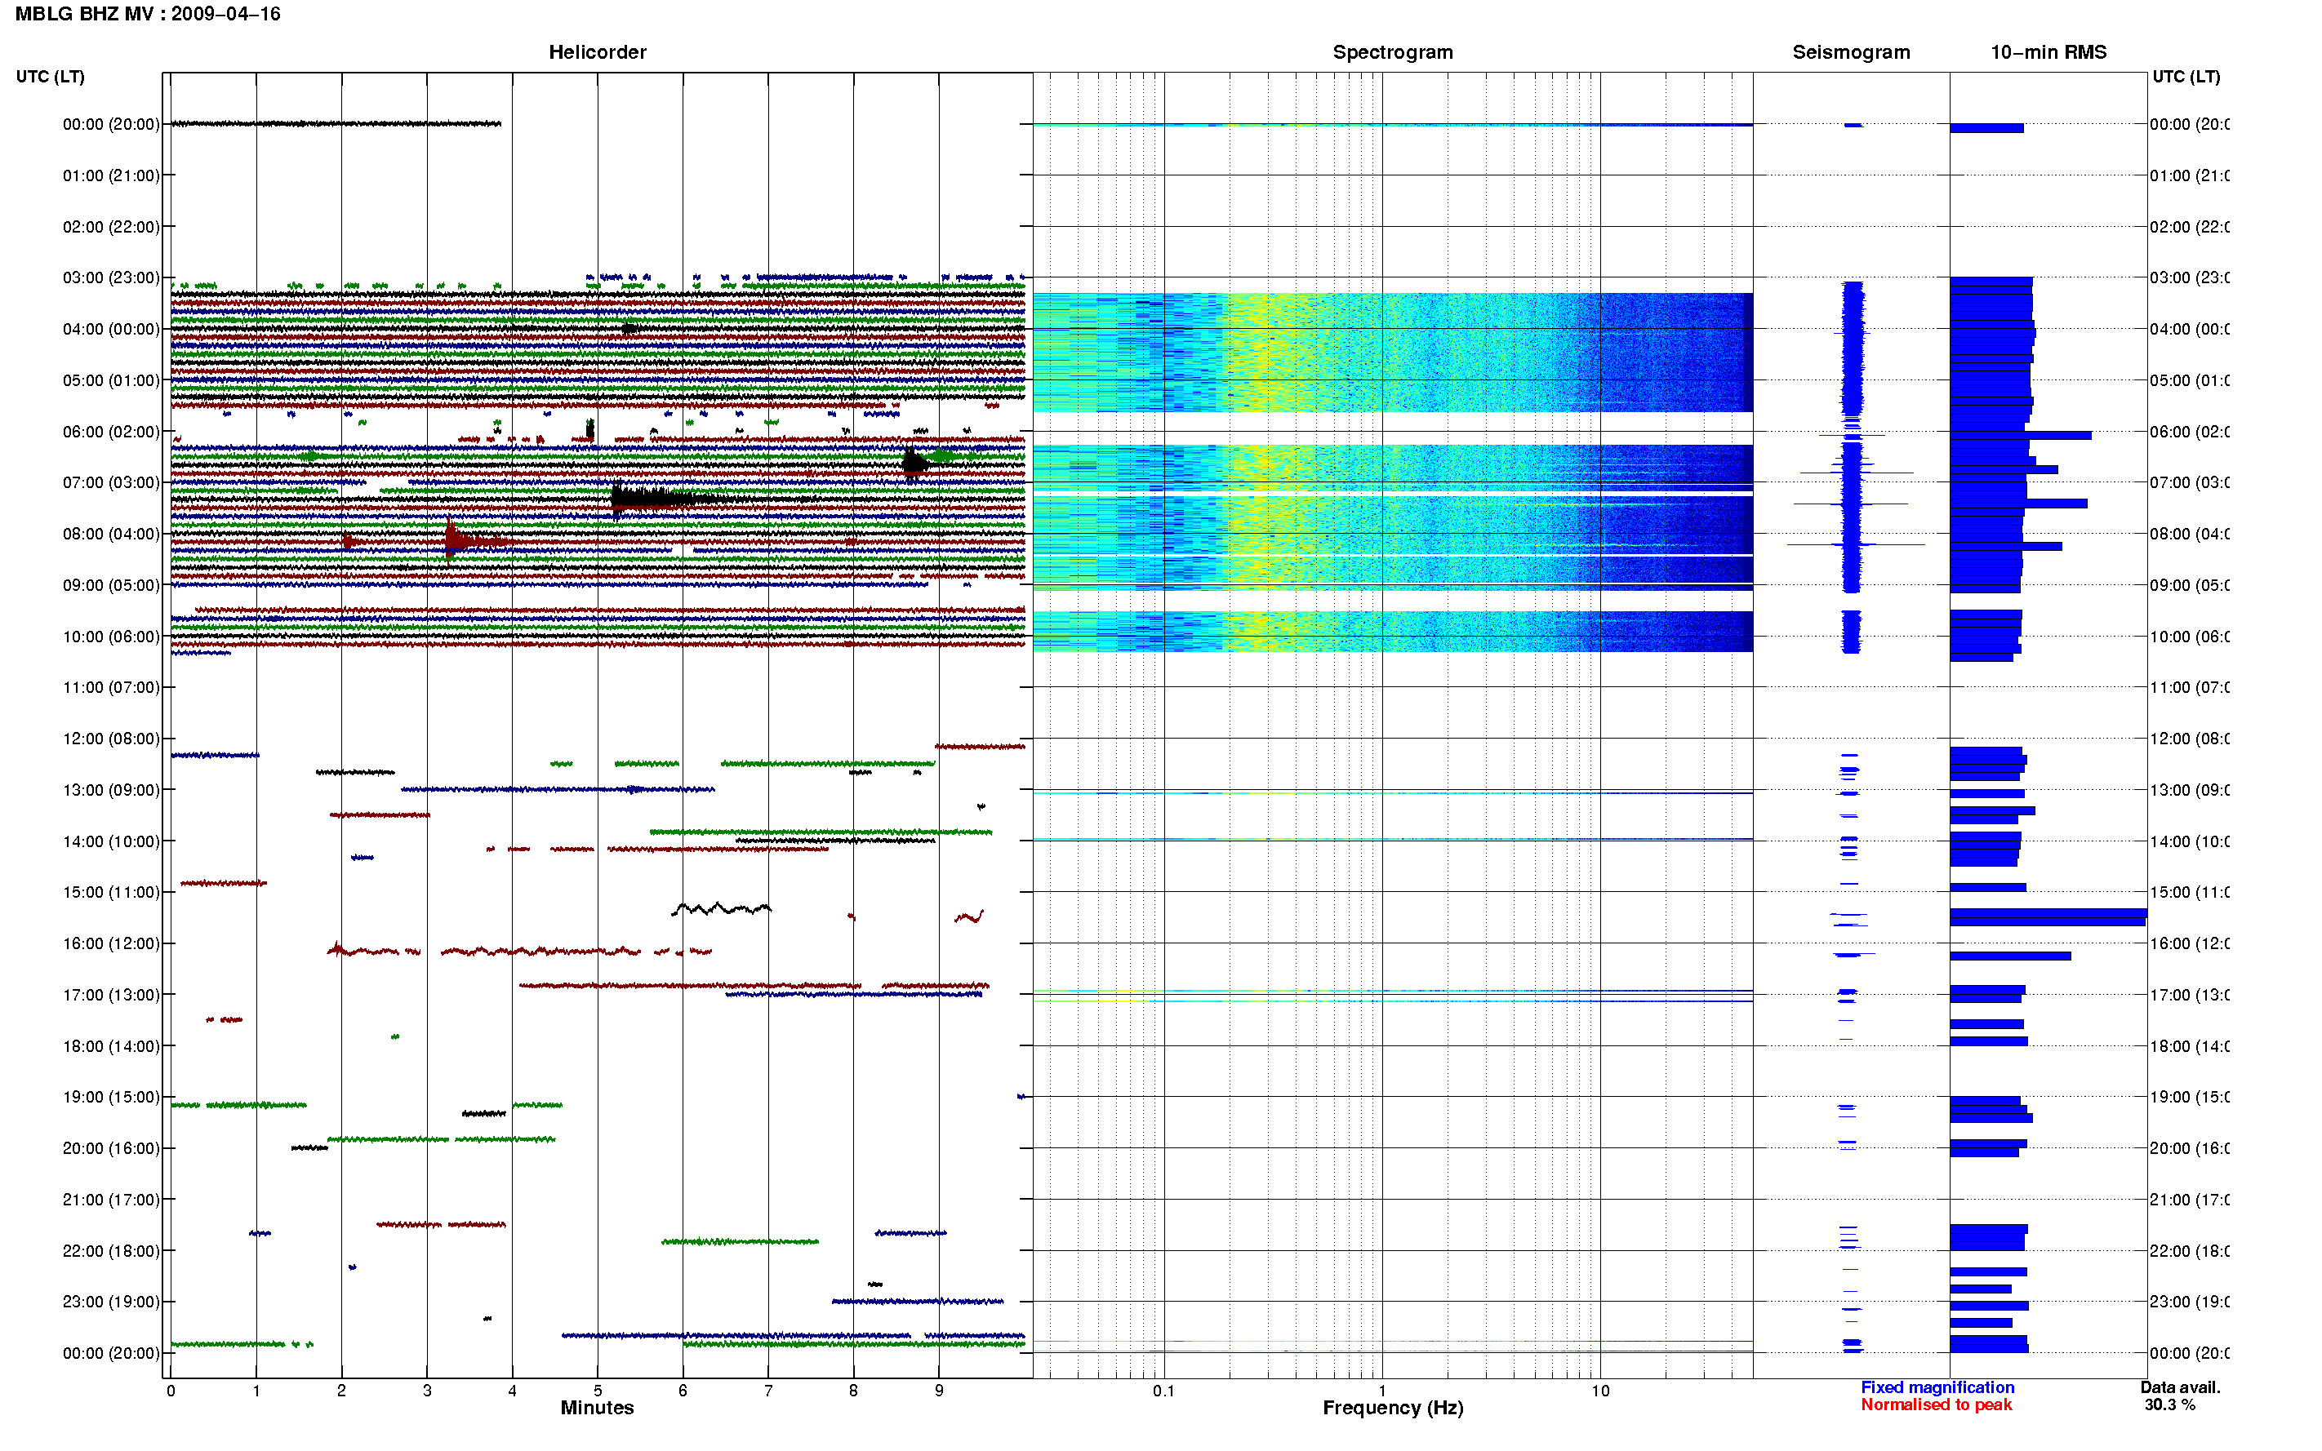Screen dimensions: 2322x1451
Task: Click the left 18:00 (14:00) time label
Action: tap(111, 1046)
